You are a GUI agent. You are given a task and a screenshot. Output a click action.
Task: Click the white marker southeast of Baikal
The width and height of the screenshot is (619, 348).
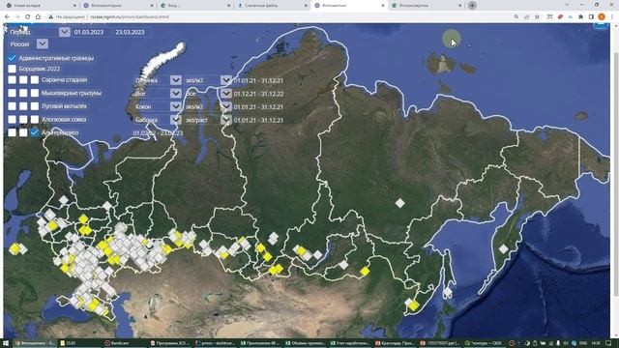[x=344, y=265]
